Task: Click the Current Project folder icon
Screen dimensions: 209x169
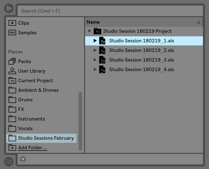Action: point(12,80)
